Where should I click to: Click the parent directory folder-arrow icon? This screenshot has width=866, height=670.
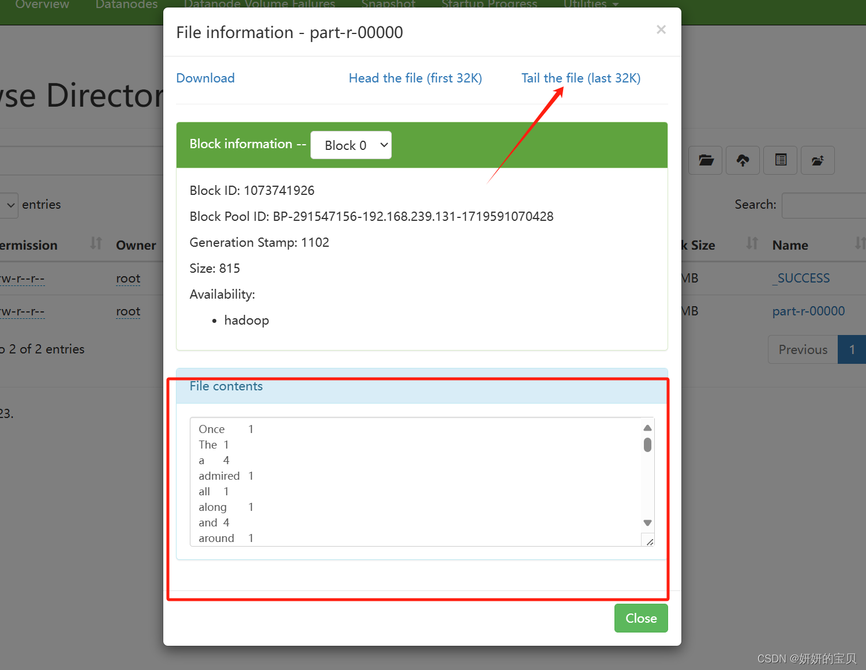point(817,160)
